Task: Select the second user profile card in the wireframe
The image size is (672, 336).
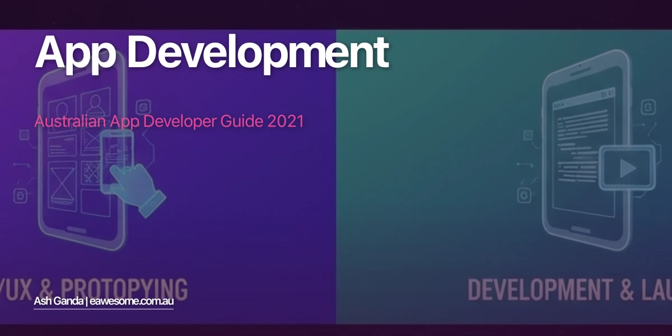Action: tap(95, 106)
